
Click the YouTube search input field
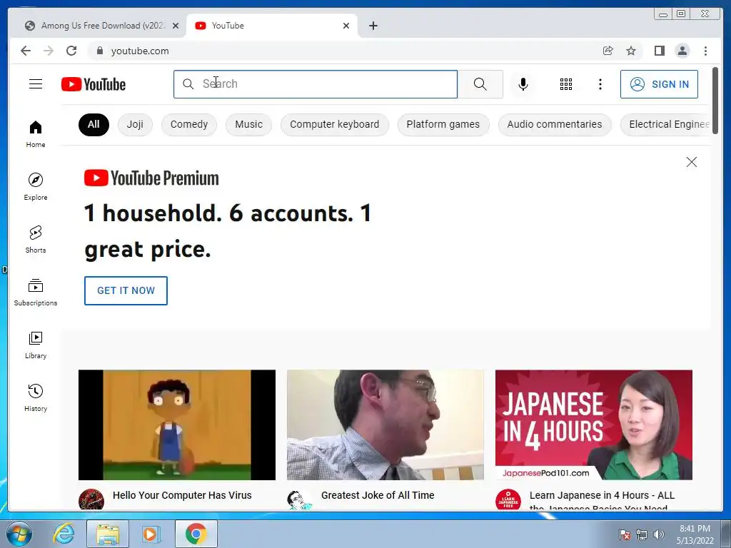click(x=316, y=84)
